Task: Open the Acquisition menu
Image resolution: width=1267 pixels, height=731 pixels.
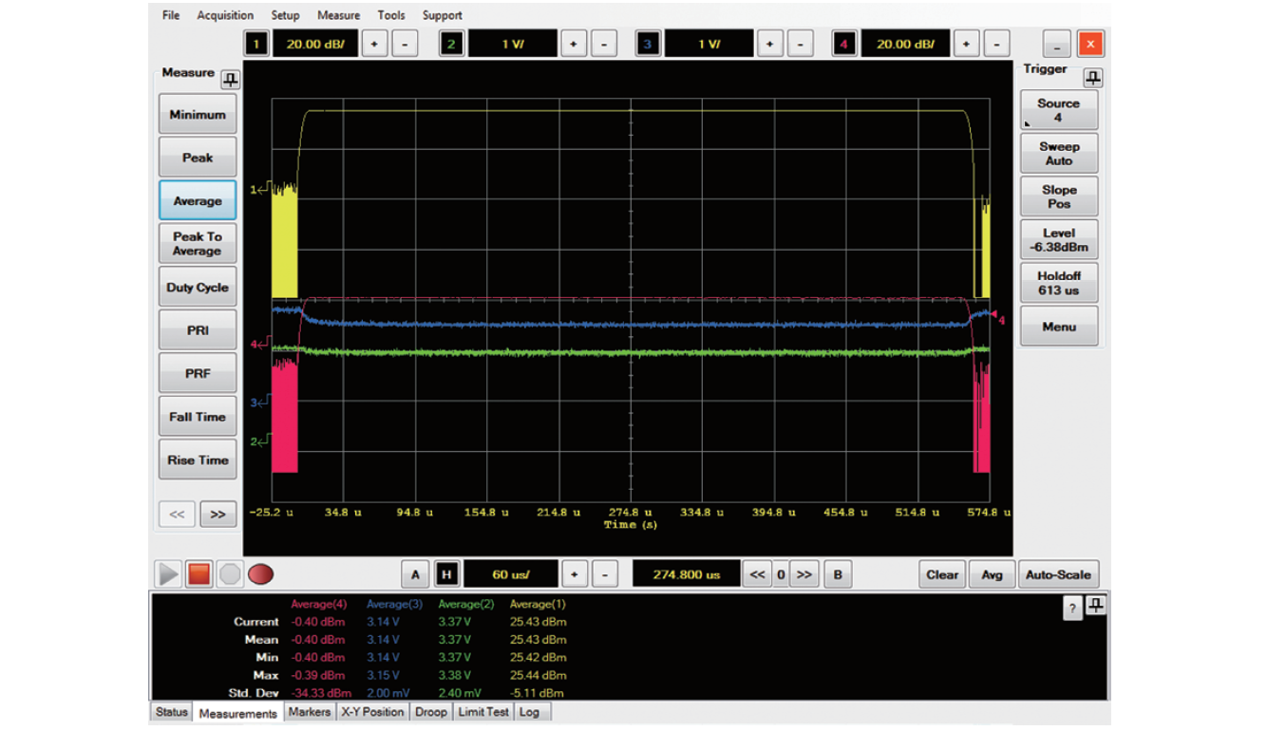Action: tap(225, 15)
